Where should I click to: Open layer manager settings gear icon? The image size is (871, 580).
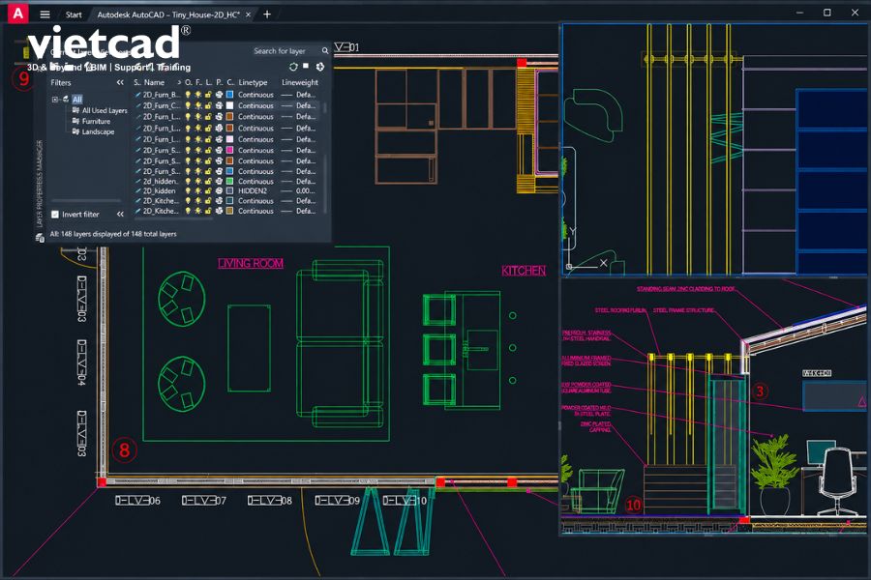point(320,67)
